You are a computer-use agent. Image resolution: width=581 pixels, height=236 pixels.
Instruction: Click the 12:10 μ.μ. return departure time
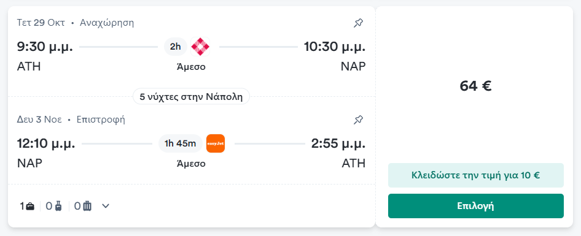[46, 143]
